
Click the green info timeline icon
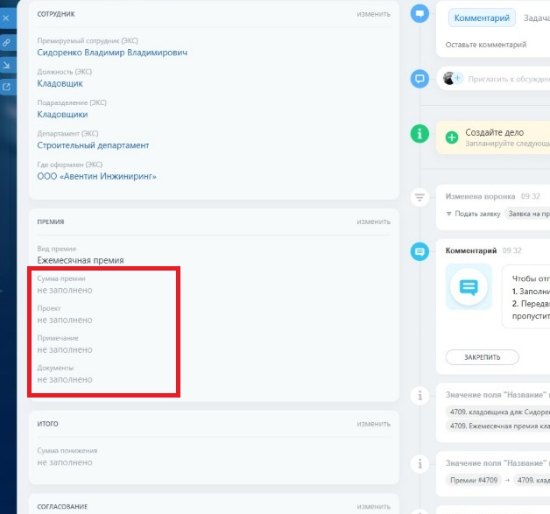point(420,133)
